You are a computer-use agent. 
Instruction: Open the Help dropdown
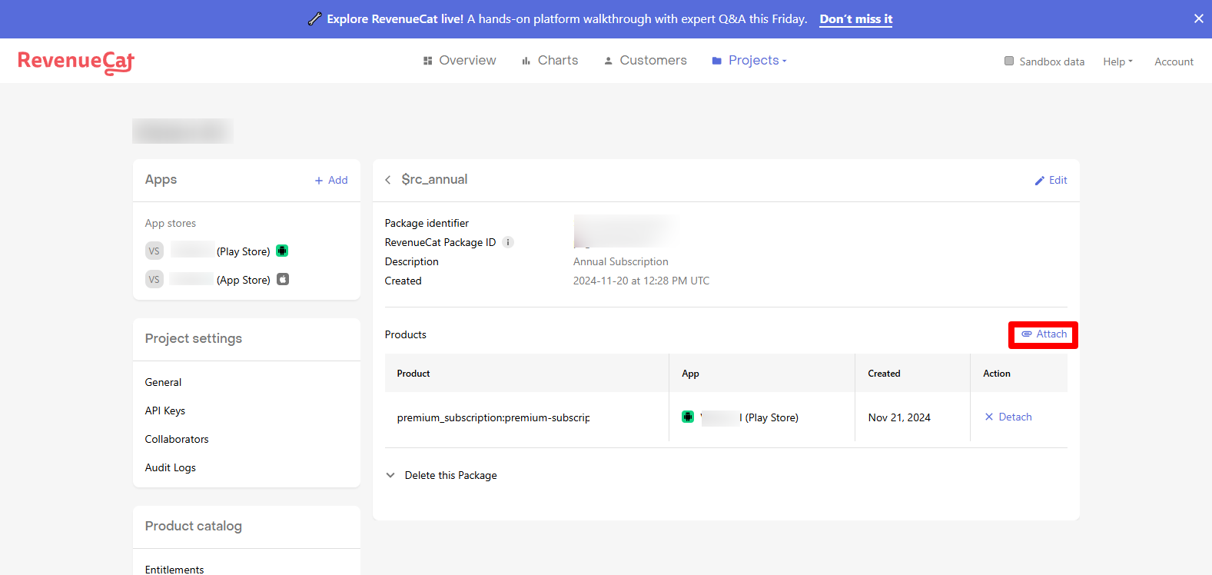(x=1117, y=61)
